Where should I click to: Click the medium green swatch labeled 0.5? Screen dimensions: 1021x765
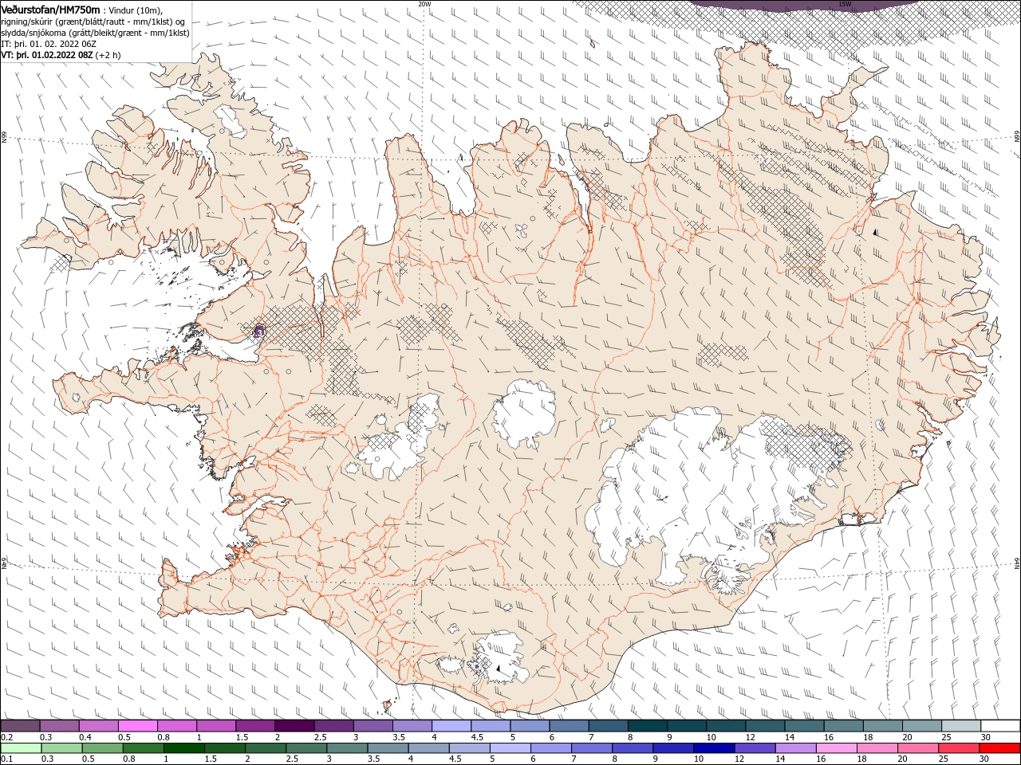click(101, 748)
